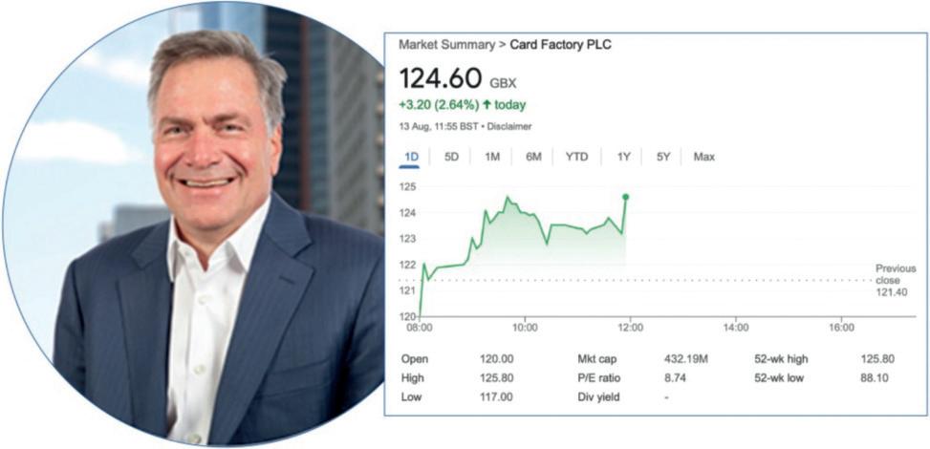Show the 1M price history
Screen dimensions: 930x449
492,157
